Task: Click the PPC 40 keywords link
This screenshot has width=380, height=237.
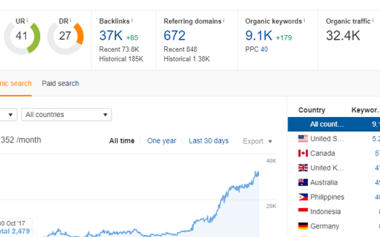Action: tap(264, 49)
